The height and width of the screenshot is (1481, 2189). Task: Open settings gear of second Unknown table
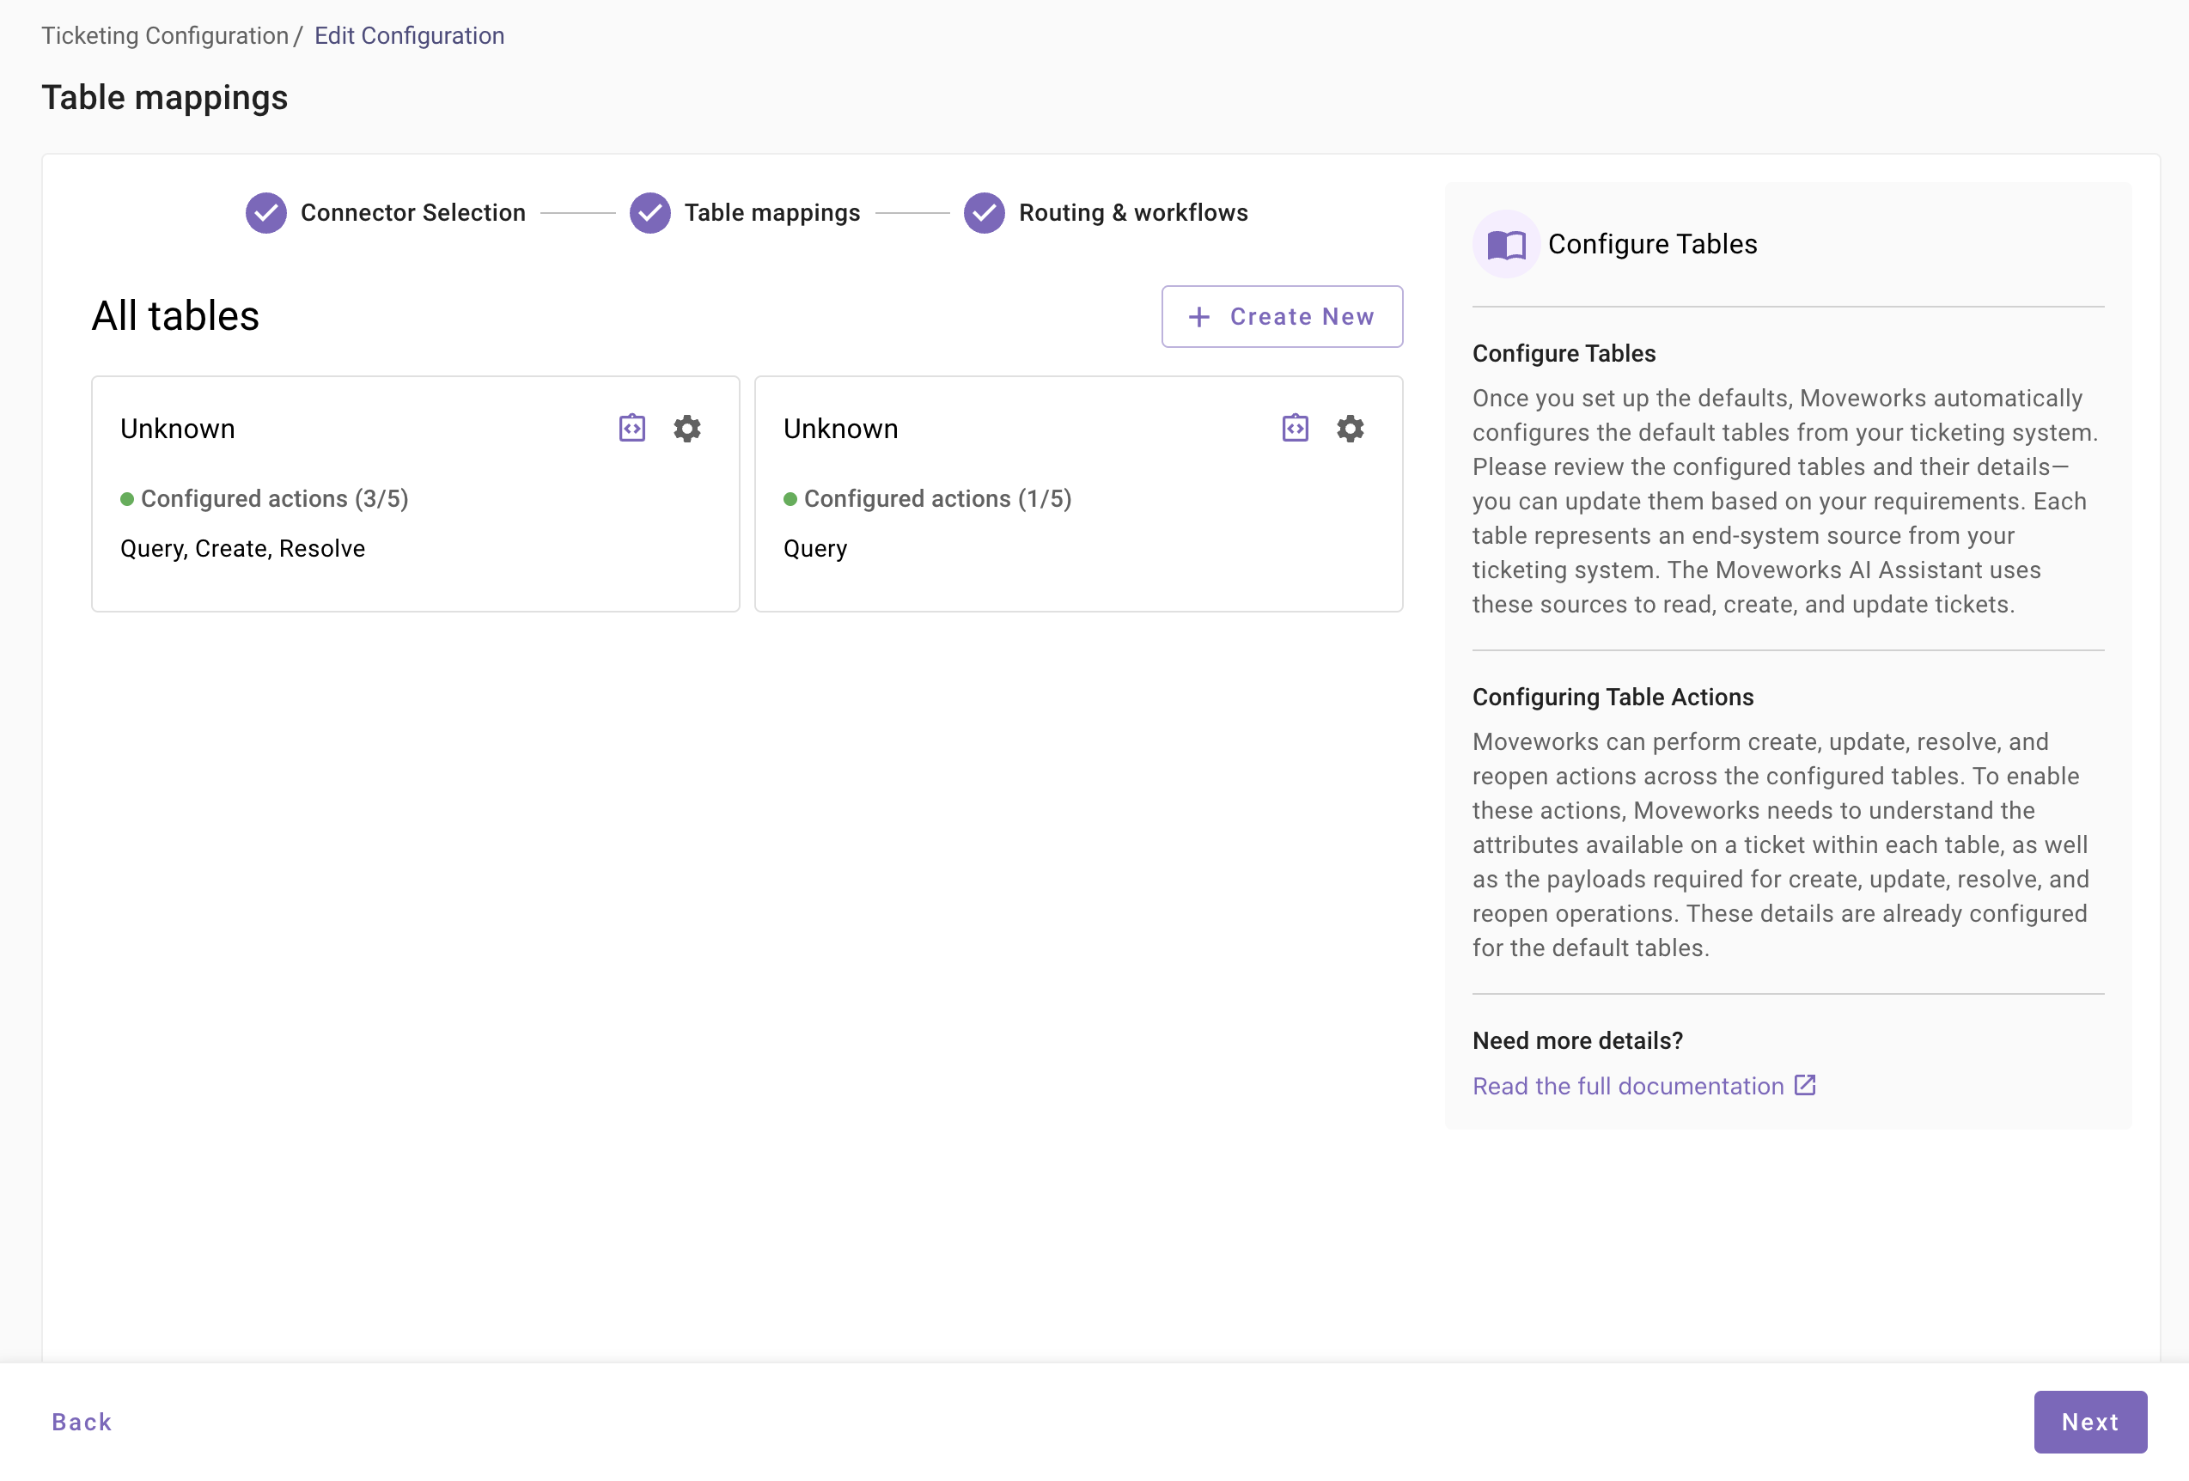click(1350, 429)
